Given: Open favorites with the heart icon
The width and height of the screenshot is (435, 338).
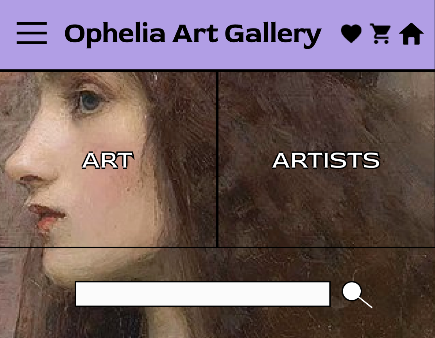Looking at the screenshot, I should pos(351,34).
